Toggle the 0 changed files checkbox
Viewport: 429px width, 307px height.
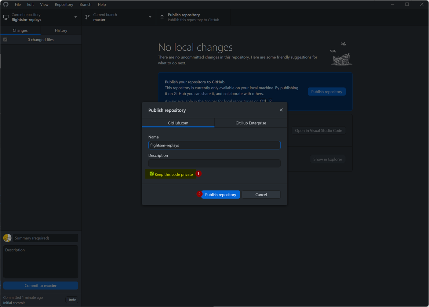pos(5,40)
